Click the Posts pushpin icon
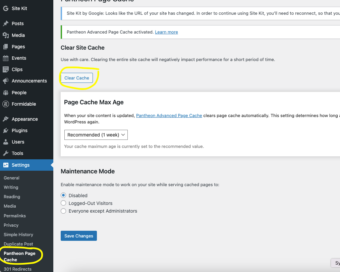Screen dimensions: 340x272 (6, 23)
